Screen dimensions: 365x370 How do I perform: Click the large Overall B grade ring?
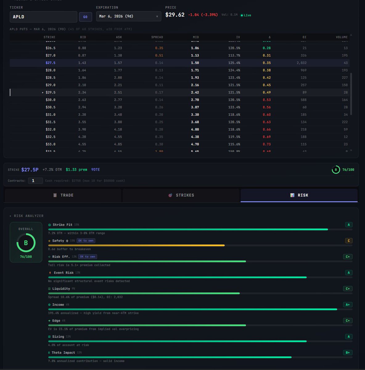[x=26, y=243]
